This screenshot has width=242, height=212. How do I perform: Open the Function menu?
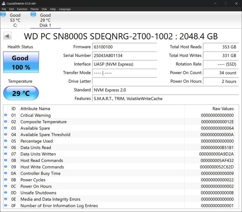tap(22, 9)
